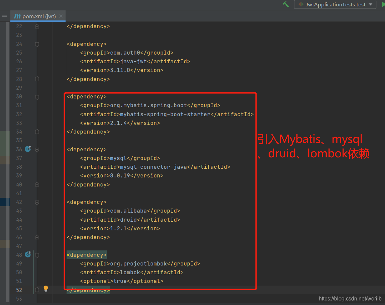The height and width of the screenshot is (305, 385).
Task: Click the yellow lightbulb intention icon
Action: (46, 289)
